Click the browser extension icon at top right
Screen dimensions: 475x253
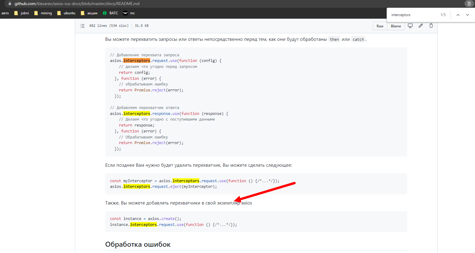point(469,4)
